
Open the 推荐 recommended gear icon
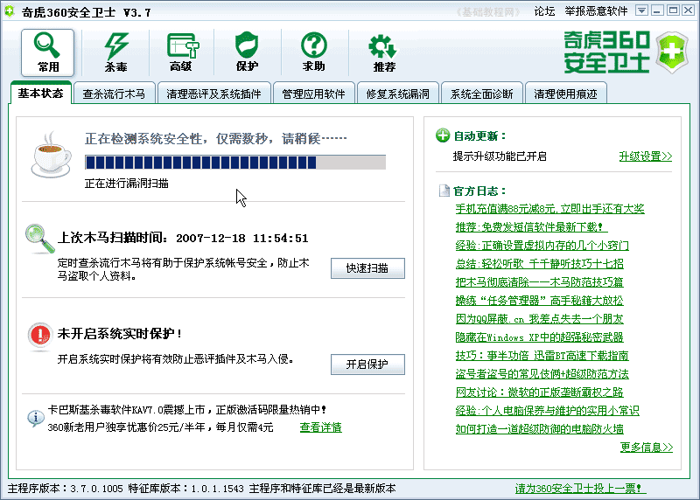tap(383, 52)
